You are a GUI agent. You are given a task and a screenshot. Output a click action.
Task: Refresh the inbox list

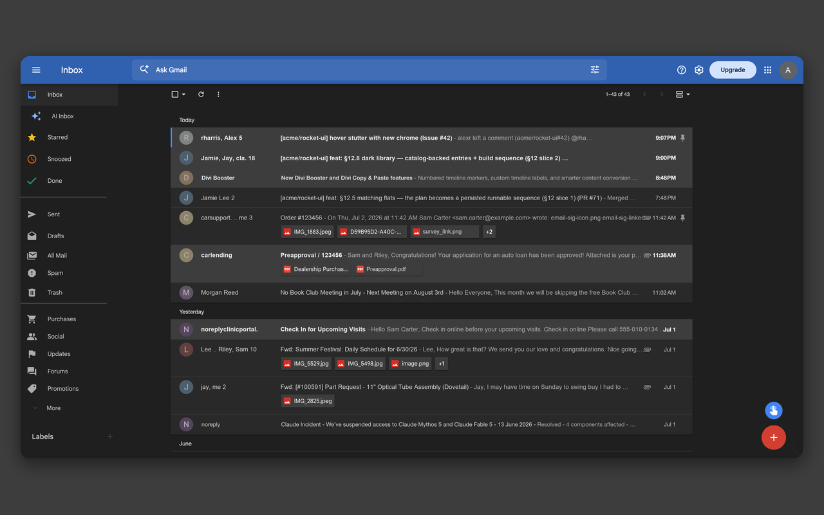(201, 94)
